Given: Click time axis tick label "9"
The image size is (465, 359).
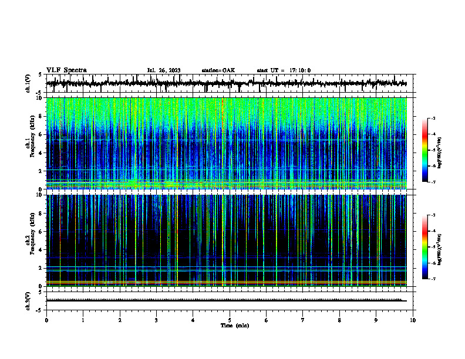Looking at the screenshot, I should coord(376,320).
